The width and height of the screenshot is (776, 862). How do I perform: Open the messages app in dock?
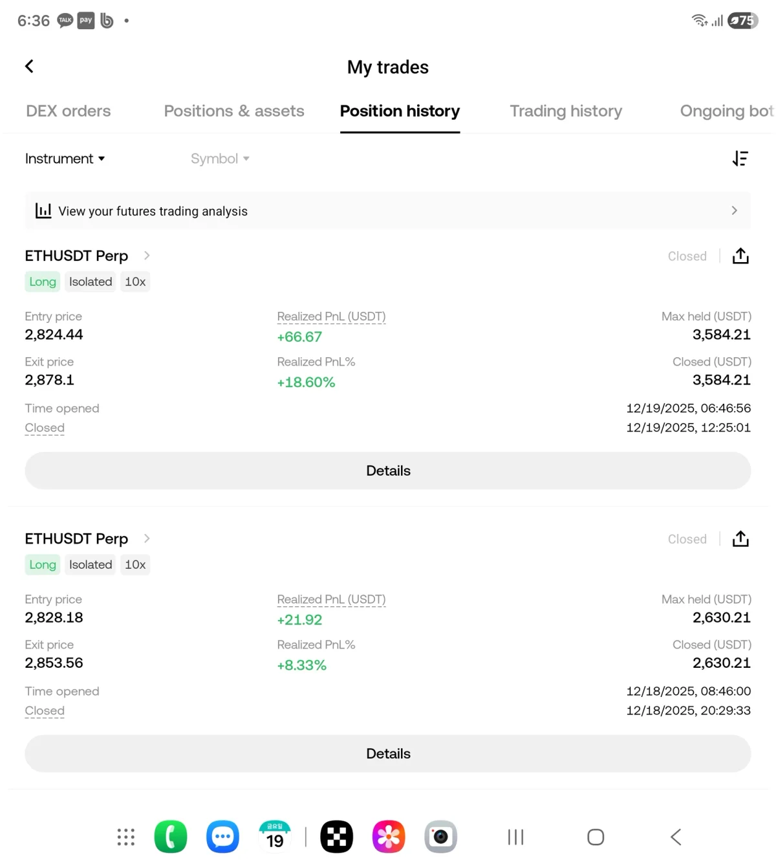pos(222,837)
